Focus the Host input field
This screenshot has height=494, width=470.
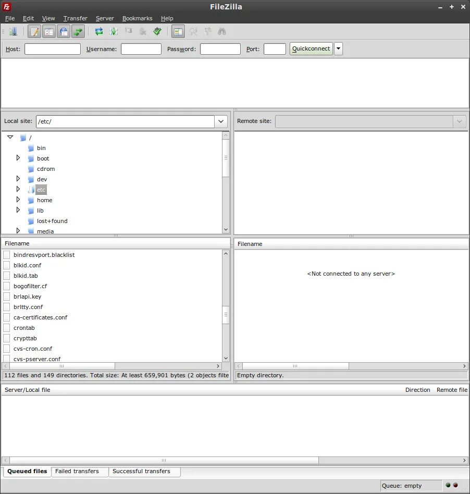53,49
